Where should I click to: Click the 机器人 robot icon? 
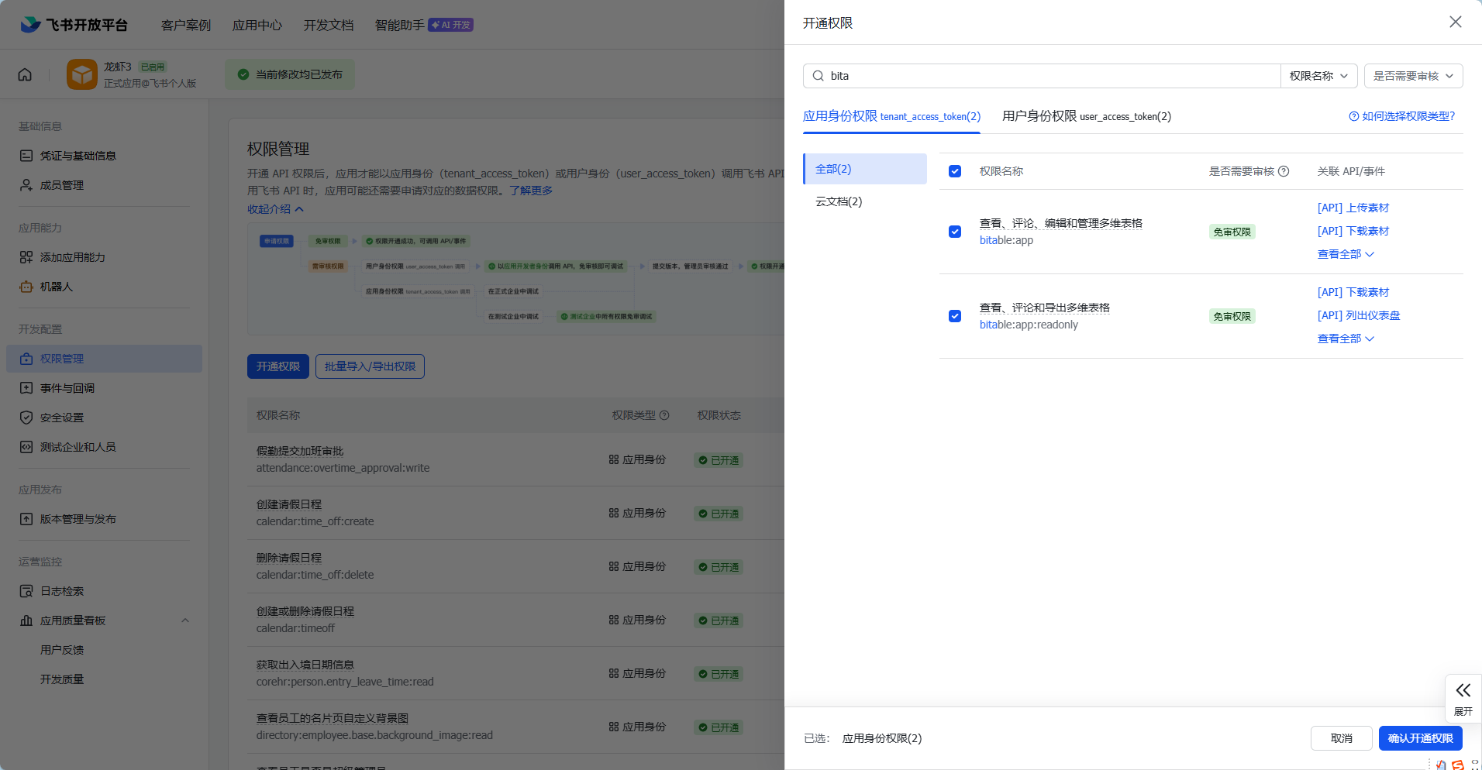pyautogui.click(x=26, y=287)
